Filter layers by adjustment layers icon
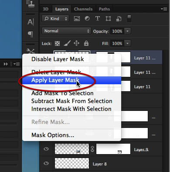Screen dimensions: 170x172 pyautogui.click(x=87, y=19)
